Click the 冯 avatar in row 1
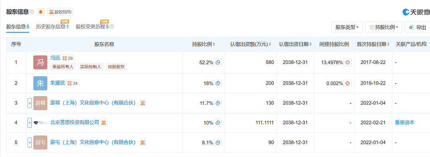The width and height of the screenshot is (430, 157). [x=40, y=62]
